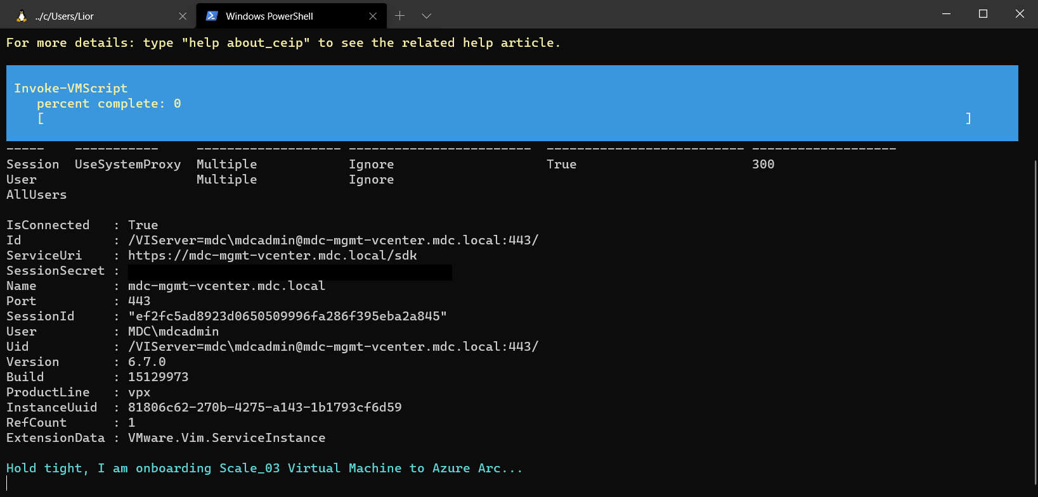Maximize the terminal window
This screenshot has width=1038, height=497.
983,14
